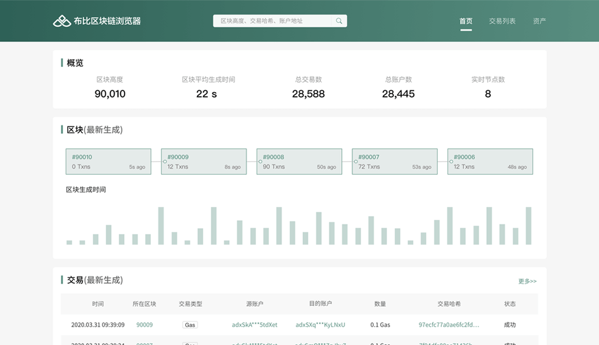Open block #90006 card
The image size is (599, 345).
[490, 162]
